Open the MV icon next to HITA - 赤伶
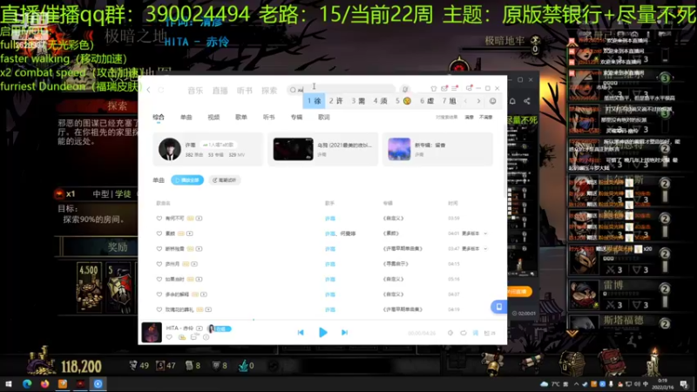Viewport: 697px width, 392px height. [200, 328]
